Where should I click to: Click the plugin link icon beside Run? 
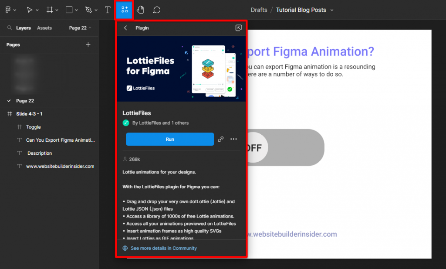point(221,139)
